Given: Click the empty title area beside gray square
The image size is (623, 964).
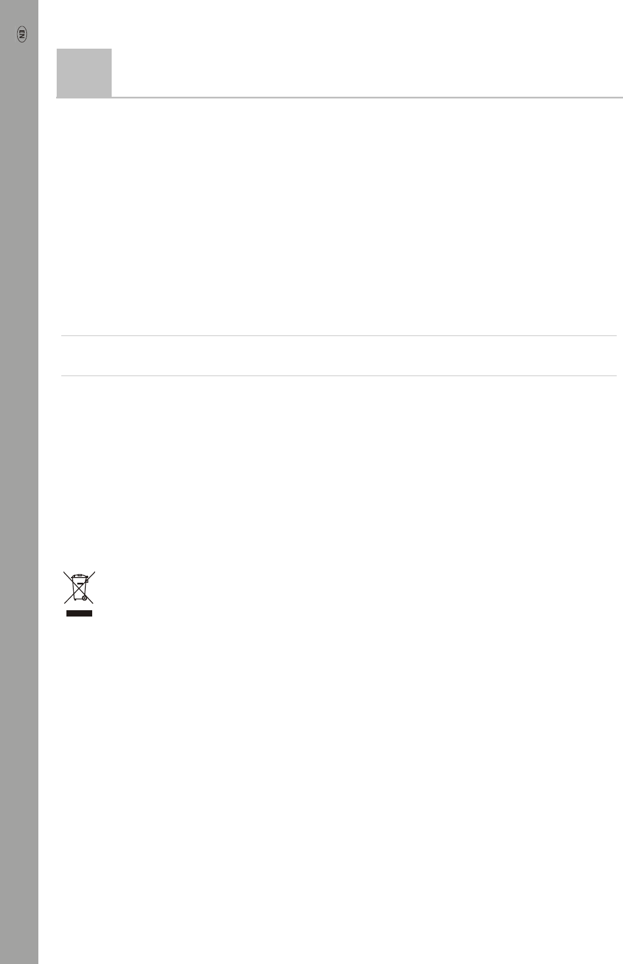Looking at the screenshot, I should 367,72.
